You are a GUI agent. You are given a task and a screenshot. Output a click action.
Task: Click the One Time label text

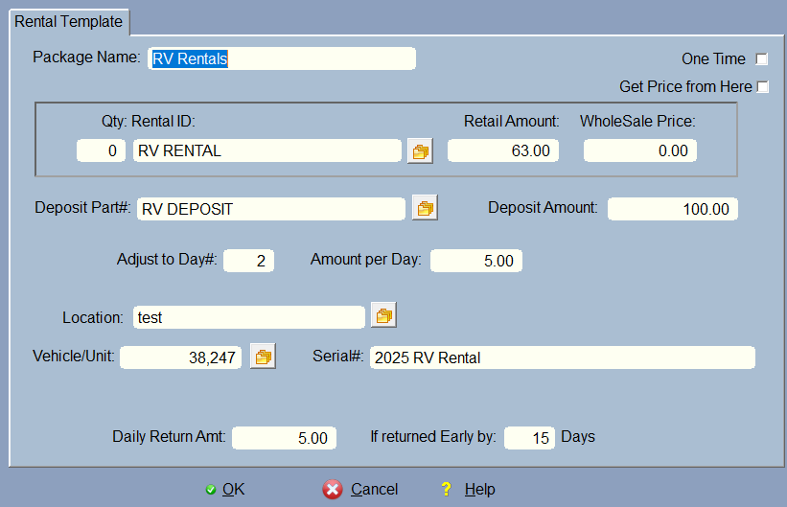[x=713, y=58]
